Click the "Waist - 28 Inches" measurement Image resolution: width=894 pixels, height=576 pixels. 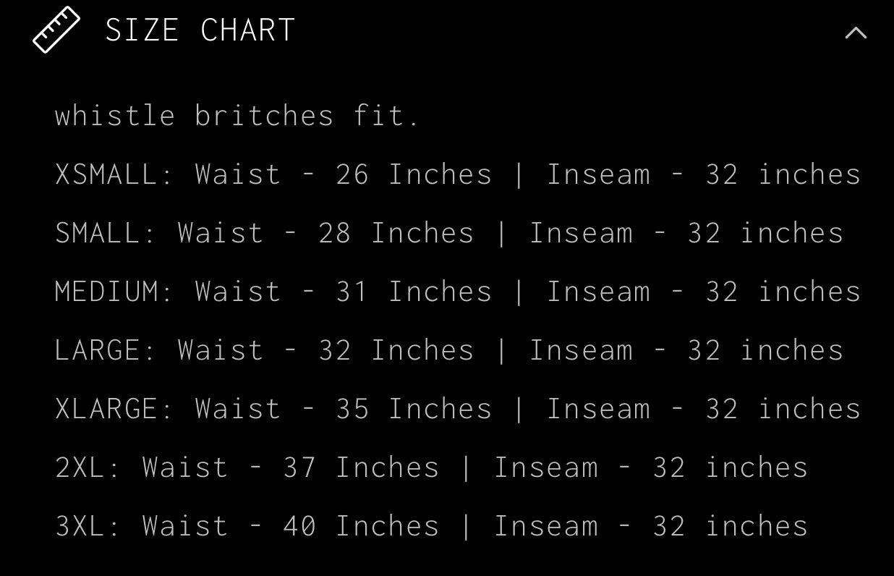(326, 233)
